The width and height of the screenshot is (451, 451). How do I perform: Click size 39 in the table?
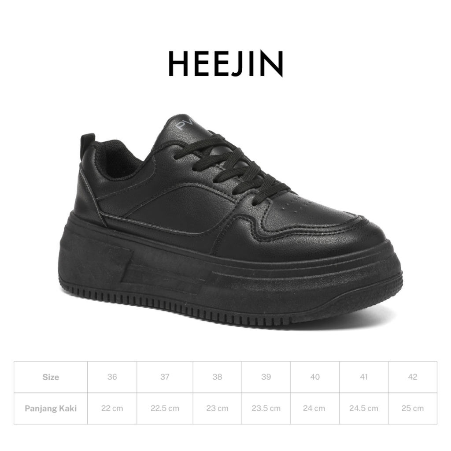(266, 377)
